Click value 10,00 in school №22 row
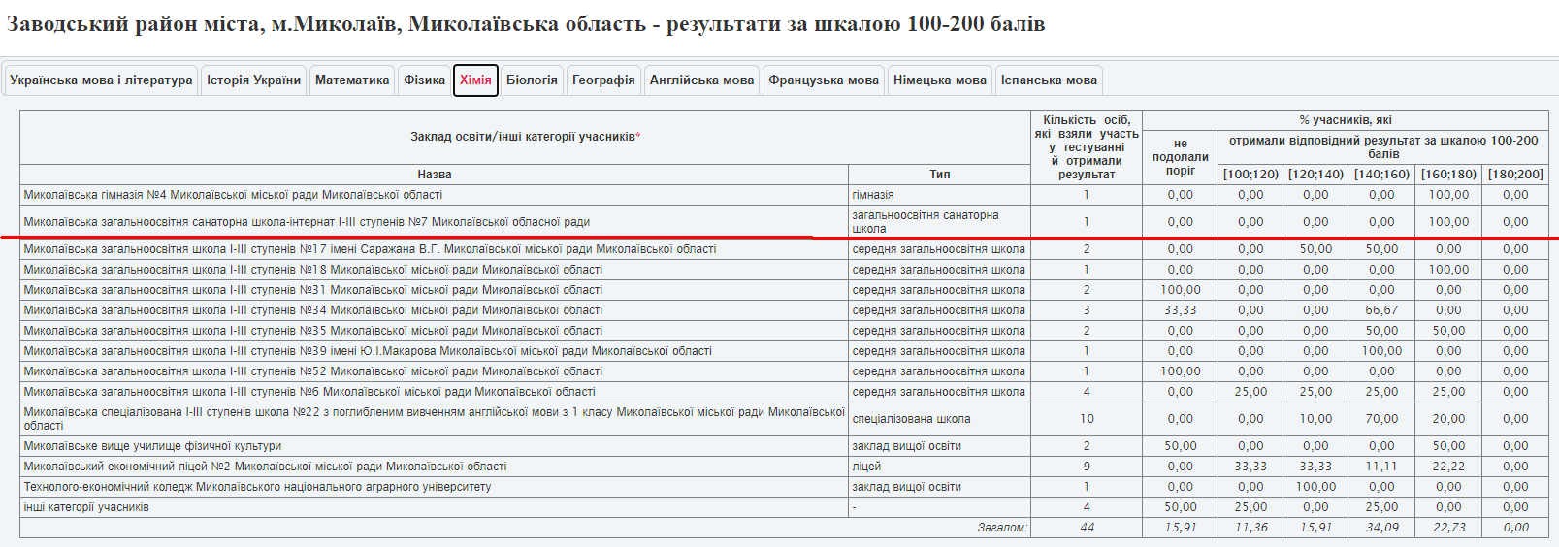 [x=1315, y=419]
